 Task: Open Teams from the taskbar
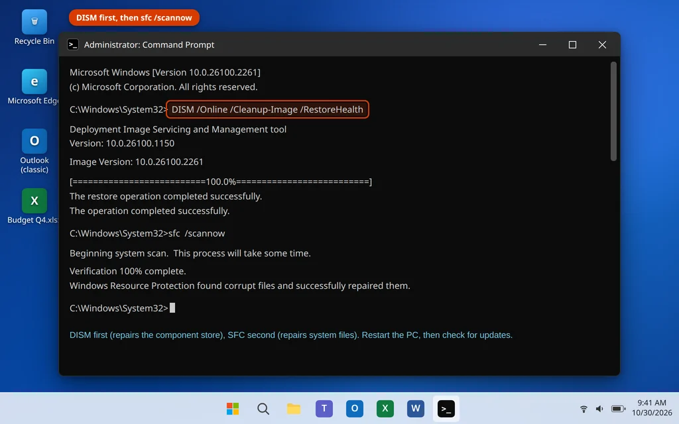[324, 408]
